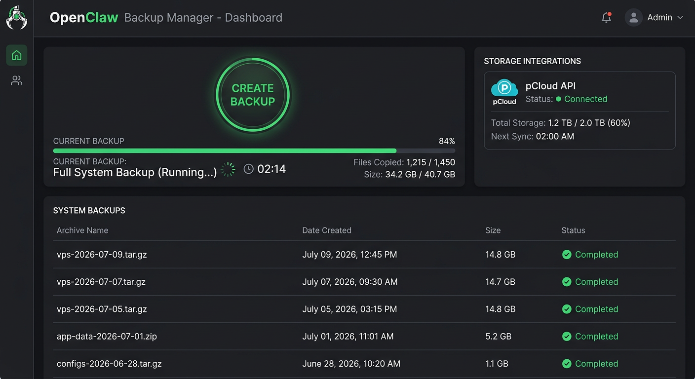Open archive vps-2026-07-07.tar.gz
This screenshot has height=379, width=695.
pos(101,282)
